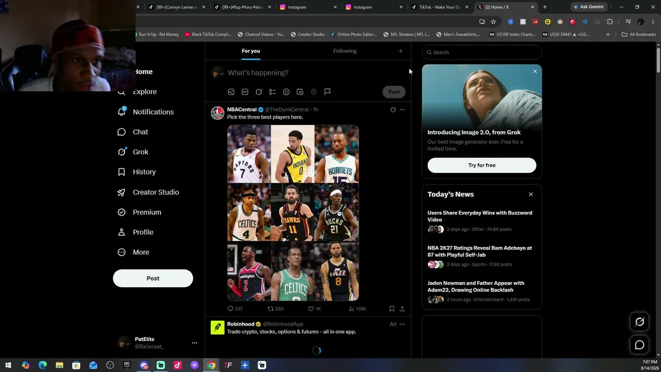The height and width of the screenshot is (372, 661).
Task: Expand the More menu in the sidebar
Action: 133,252
